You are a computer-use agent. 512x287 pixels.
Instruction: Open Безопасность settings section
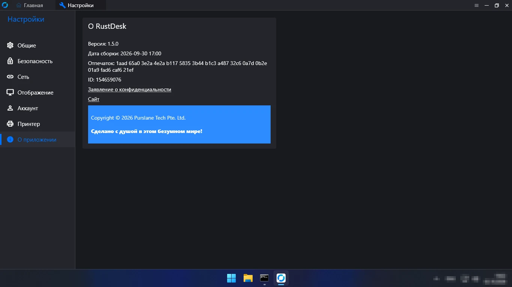37,61
